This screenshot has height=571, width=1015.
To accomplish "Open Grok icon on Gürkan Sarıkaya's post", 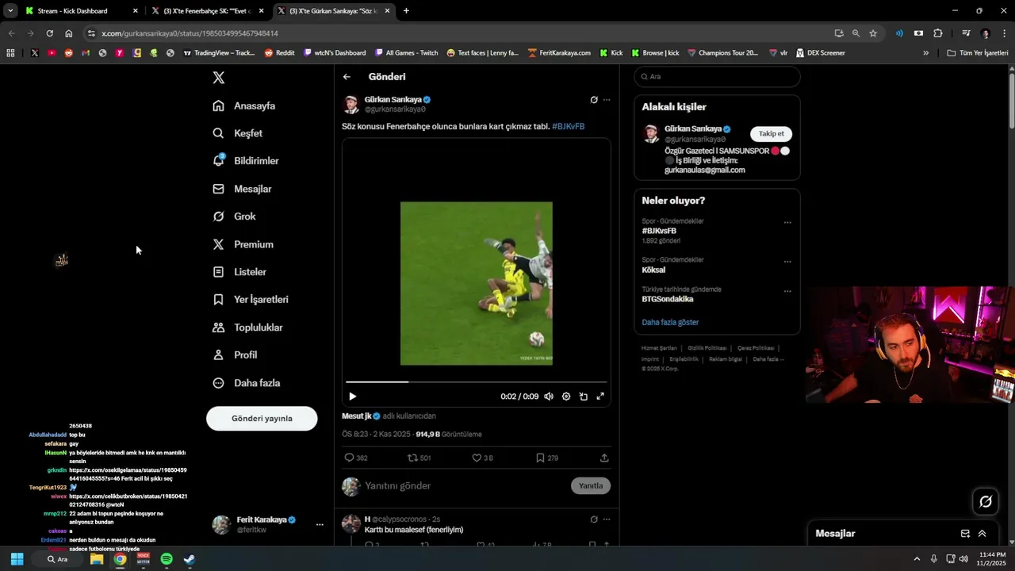I will tap(594, 100).
